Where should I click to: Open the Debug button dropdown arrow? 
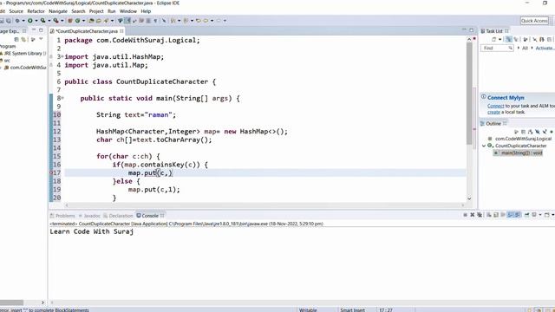[23, 21]
